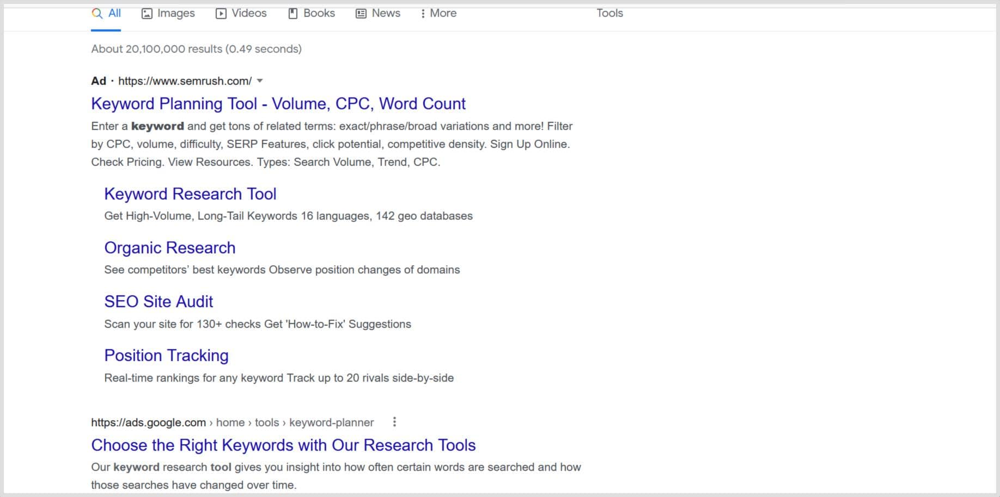Click the search magnifier icon beside All
Image resolution: width=1000 pixels, height=497 pixels.
[97, 13]
